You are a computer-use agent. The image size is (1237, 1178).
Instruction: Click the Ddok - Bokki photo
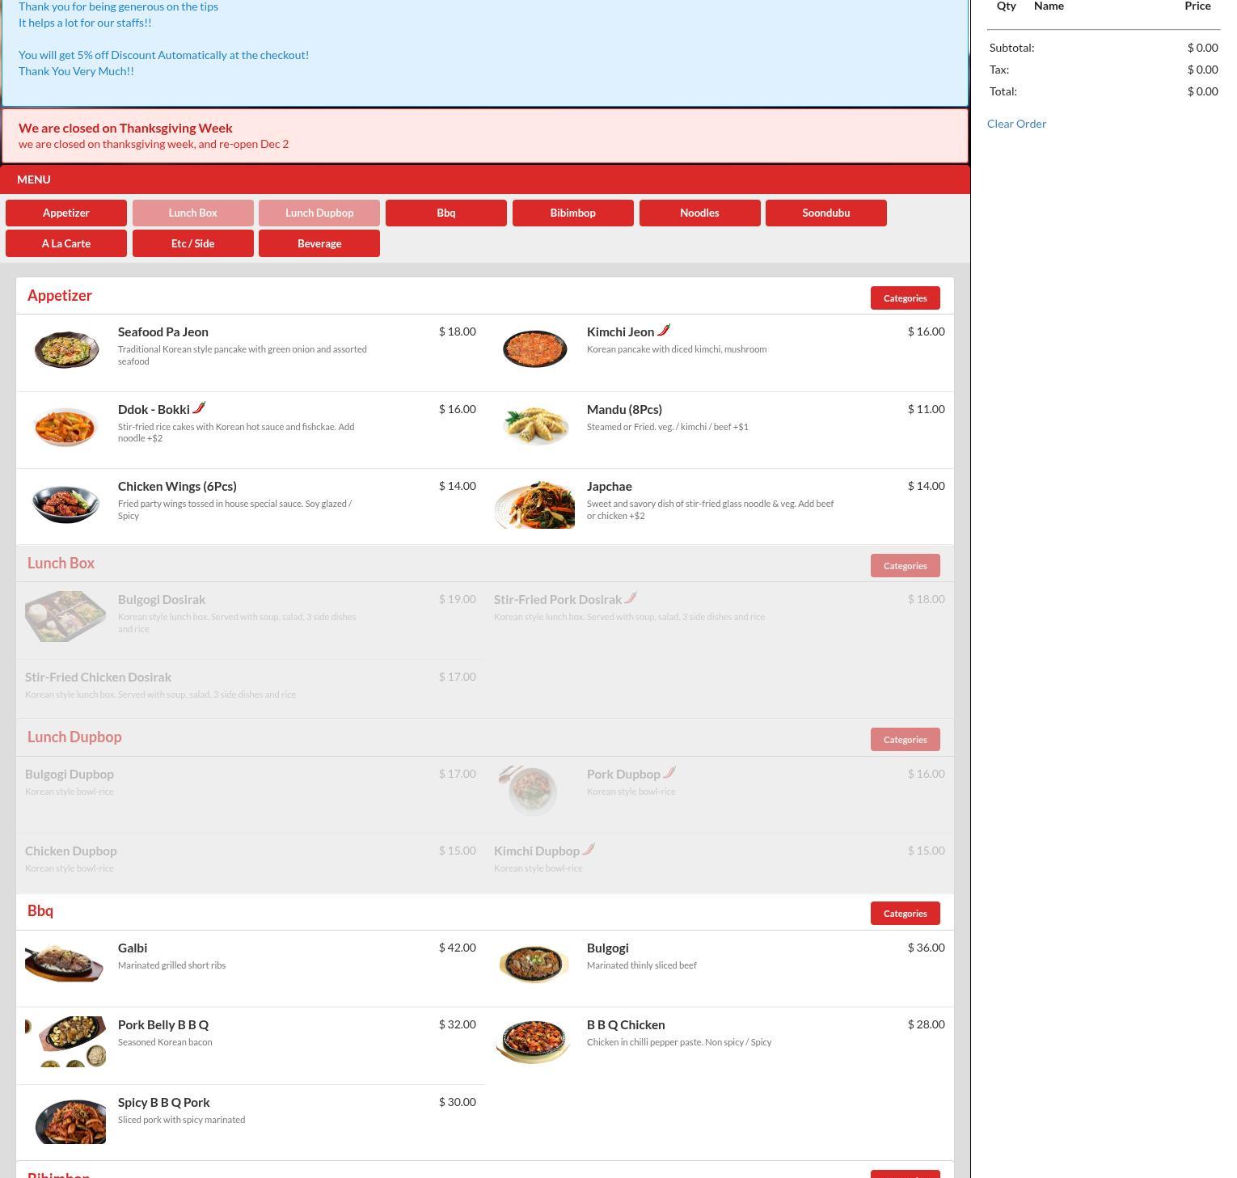(65, 427)
